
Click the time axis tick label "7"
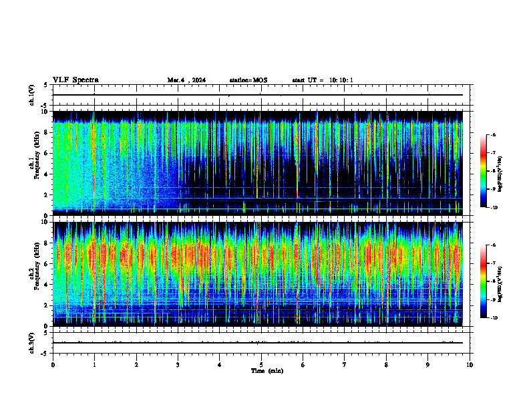click(x=345, y=365)
